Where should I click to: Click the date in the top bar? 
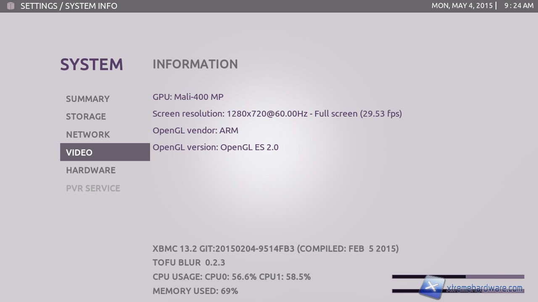pyautogui.click(x=462, y=6)
